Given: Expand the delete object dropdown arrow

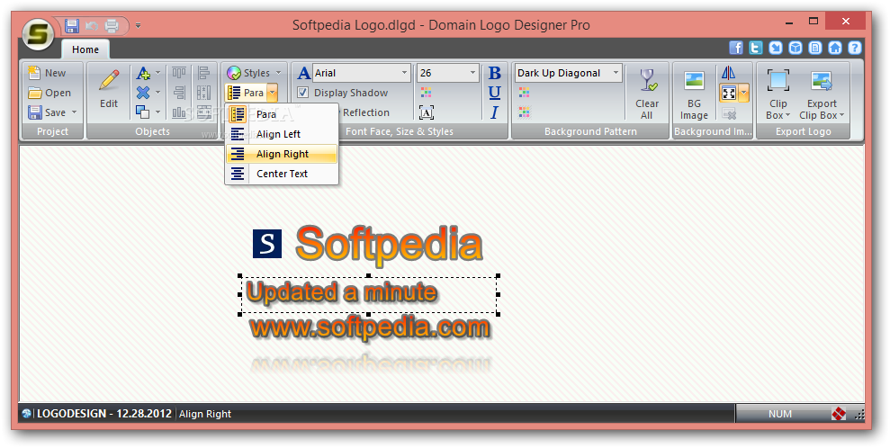Looking at the screenshot, I should tap(157, 93).
